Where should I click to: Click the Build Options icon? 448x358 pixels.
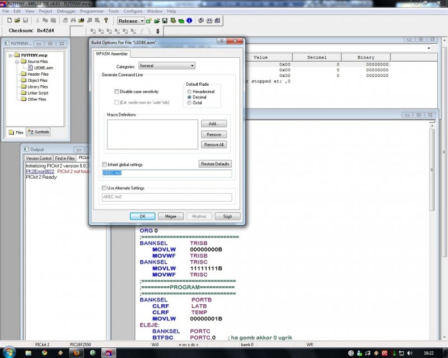pos(173,21)
